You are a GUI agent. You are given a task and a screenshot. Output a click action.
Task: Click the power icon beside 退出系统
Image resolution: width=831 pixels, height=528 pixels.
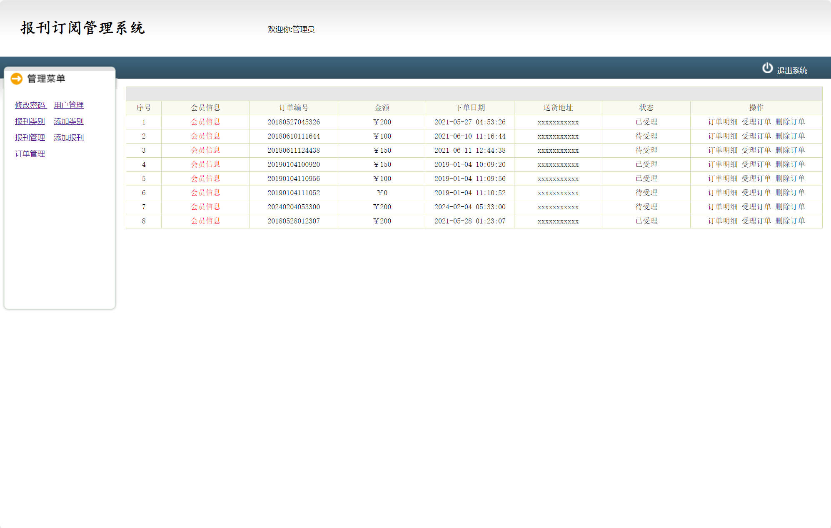[x=767, y=68]
